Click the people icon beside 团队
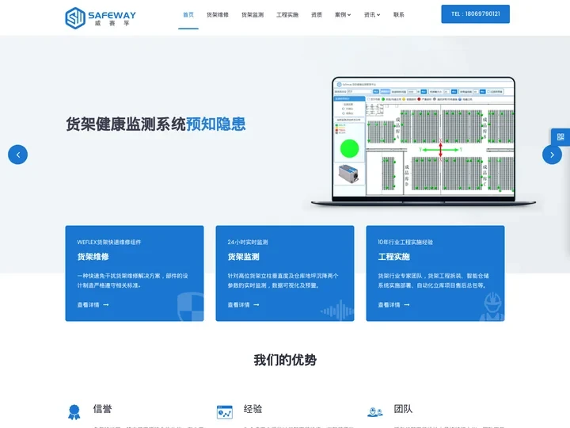570x428 pixels. [x=375, y=412]
